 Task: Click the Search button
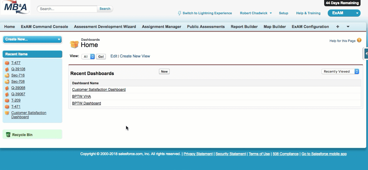(x=105, y=9)
